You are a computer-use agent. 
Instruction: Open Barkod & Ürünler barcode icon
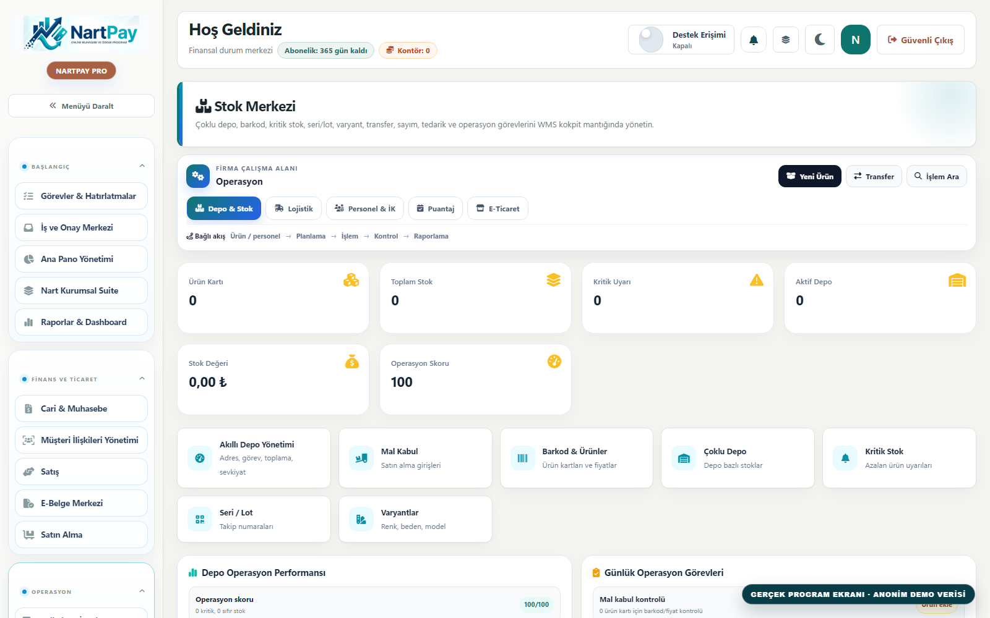pos(523,458)
